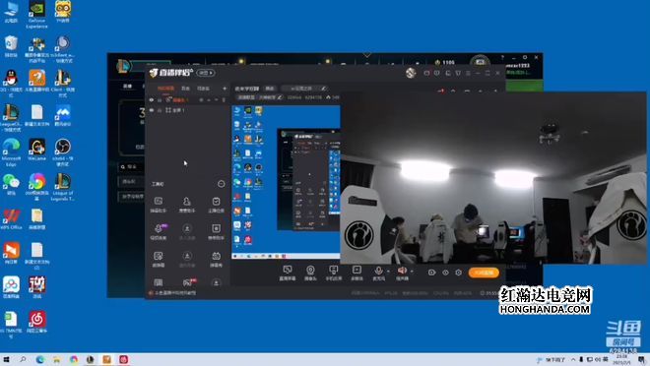The image size is (650, 366).
Task: Open microphone dropdown arrow
Action: (388, 272)
